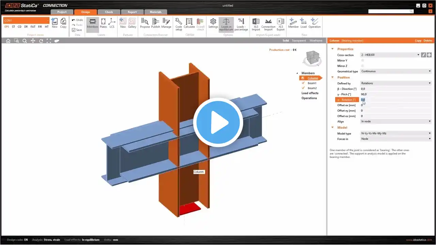The height and width of the screenshot is (245, 436).
Task: Open the Settings gear option
Action: point(213,23)
